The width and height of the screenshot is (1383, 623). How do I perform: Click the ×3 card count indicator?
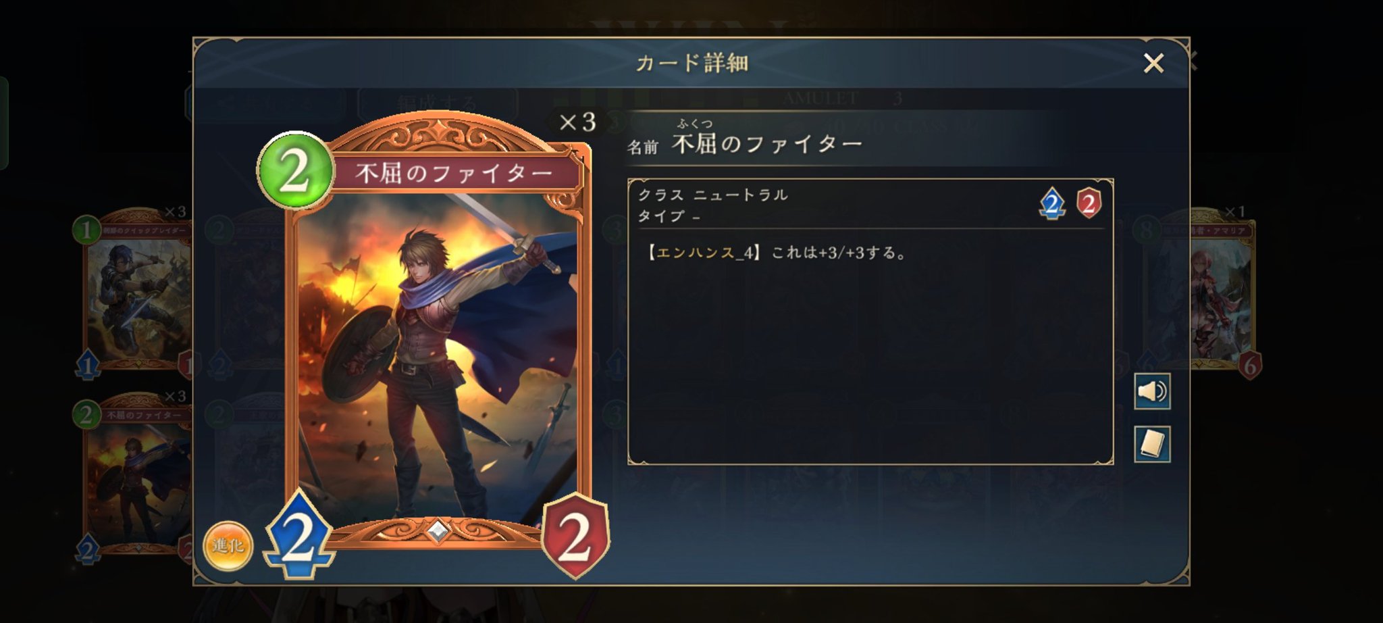pyautogui.click(x=577, y=122)
